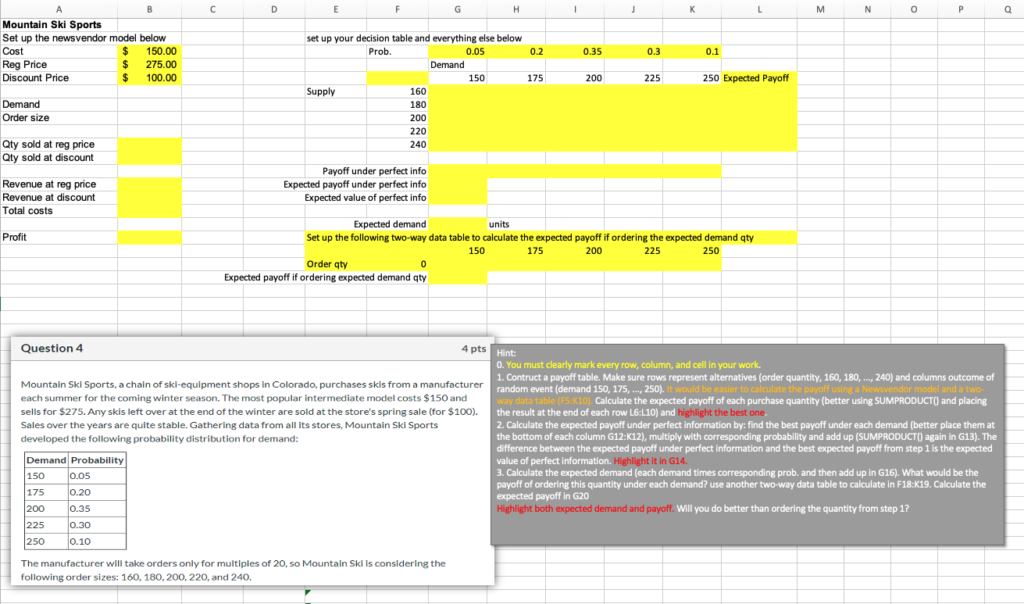Select the supply value 240 cell
Viewport: 1024px width, 604px height.
click(x=397, y=145)
